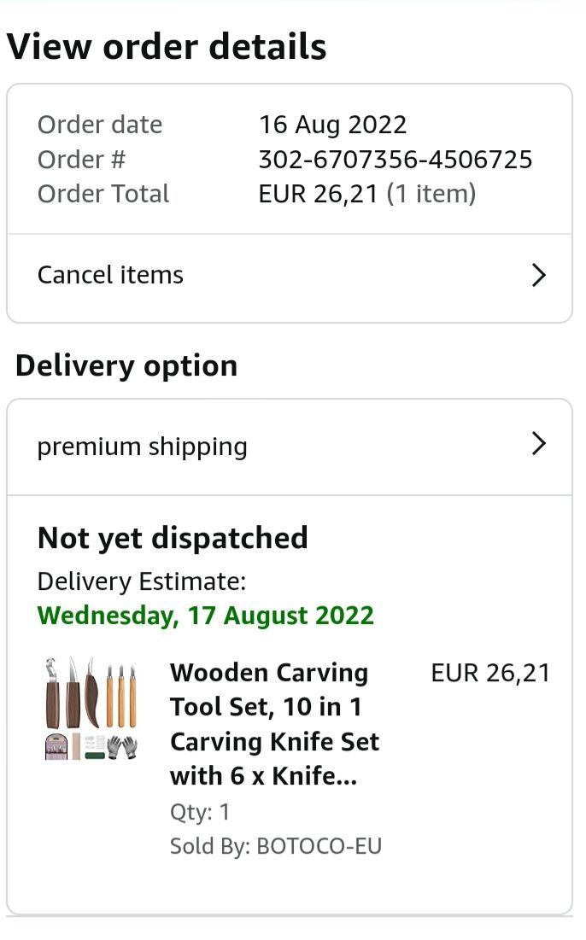Expand the premium shipping chevron arrow
Viewport: 586px width, 940px height.
click(x=538, y=444)
